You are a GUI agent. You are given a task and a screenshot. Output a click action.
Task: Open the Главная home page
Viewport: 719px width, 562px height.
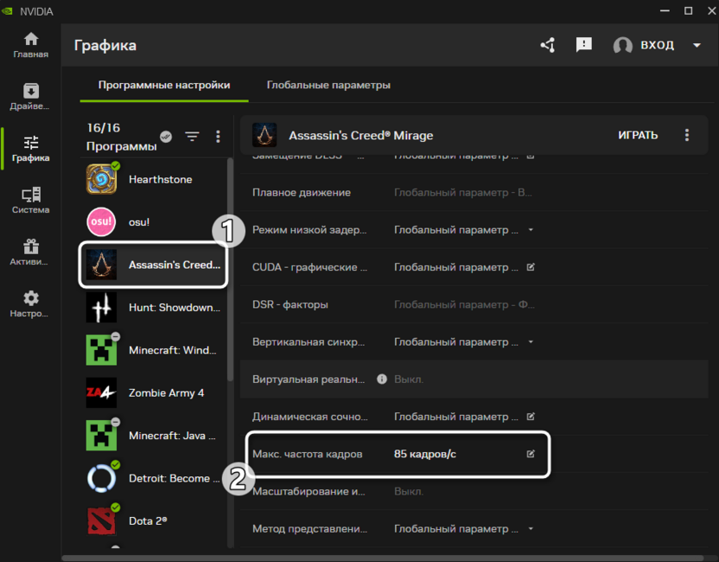(31, 46)
